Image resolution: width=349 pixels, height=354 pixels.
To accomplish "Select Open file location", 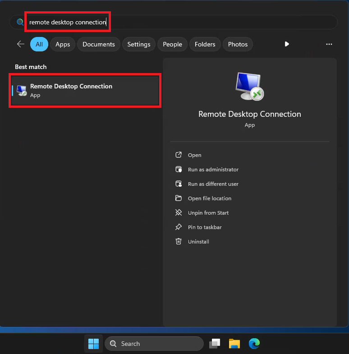I will [x=209, y=198].
